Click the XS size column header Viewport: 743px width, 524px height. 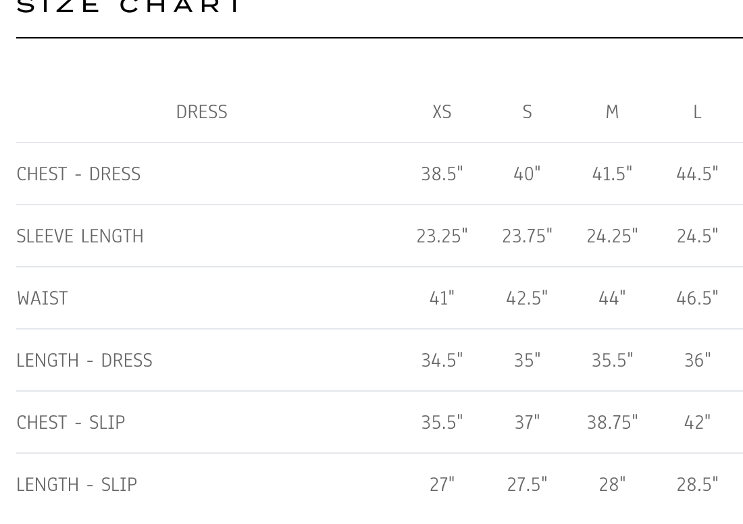[x=442, y=112]
